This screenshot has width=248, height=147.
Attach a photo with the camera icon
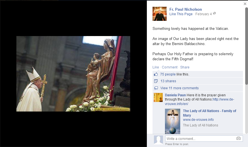click(x=238, y=138)
